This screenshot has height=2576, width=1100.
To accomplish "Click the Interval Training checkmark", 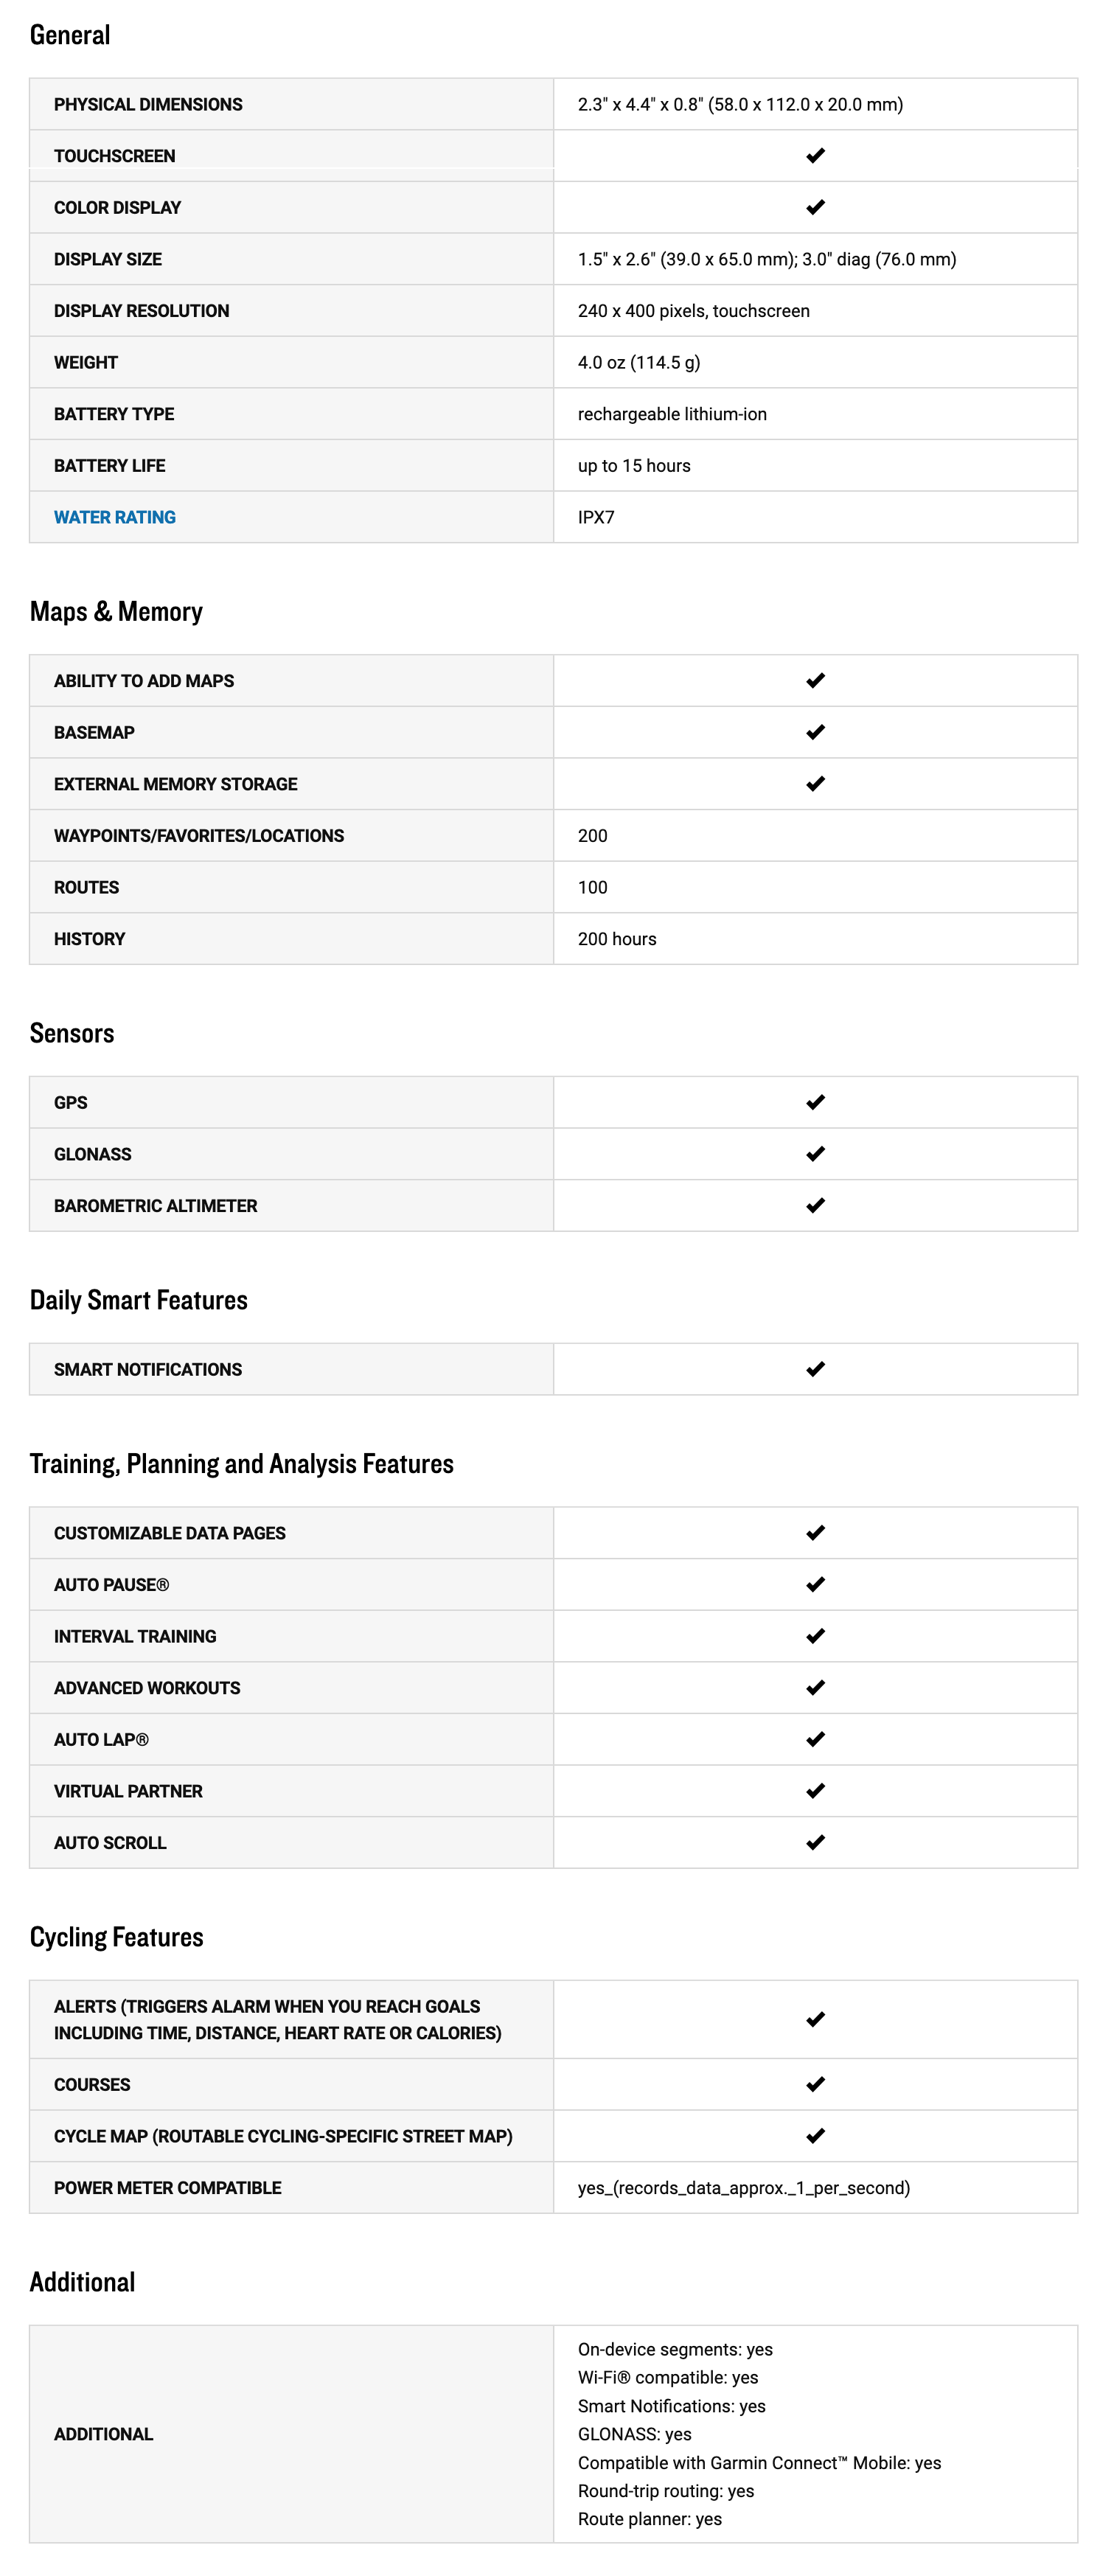I will 815,1636.
